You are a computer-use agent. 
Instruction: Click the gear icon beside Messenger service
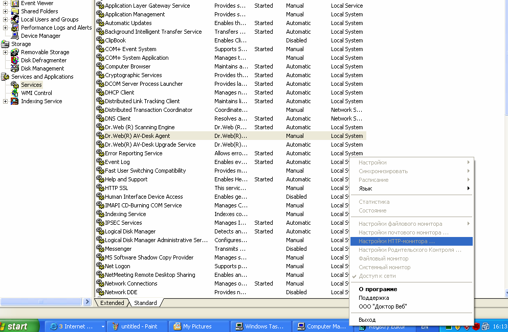100,249
